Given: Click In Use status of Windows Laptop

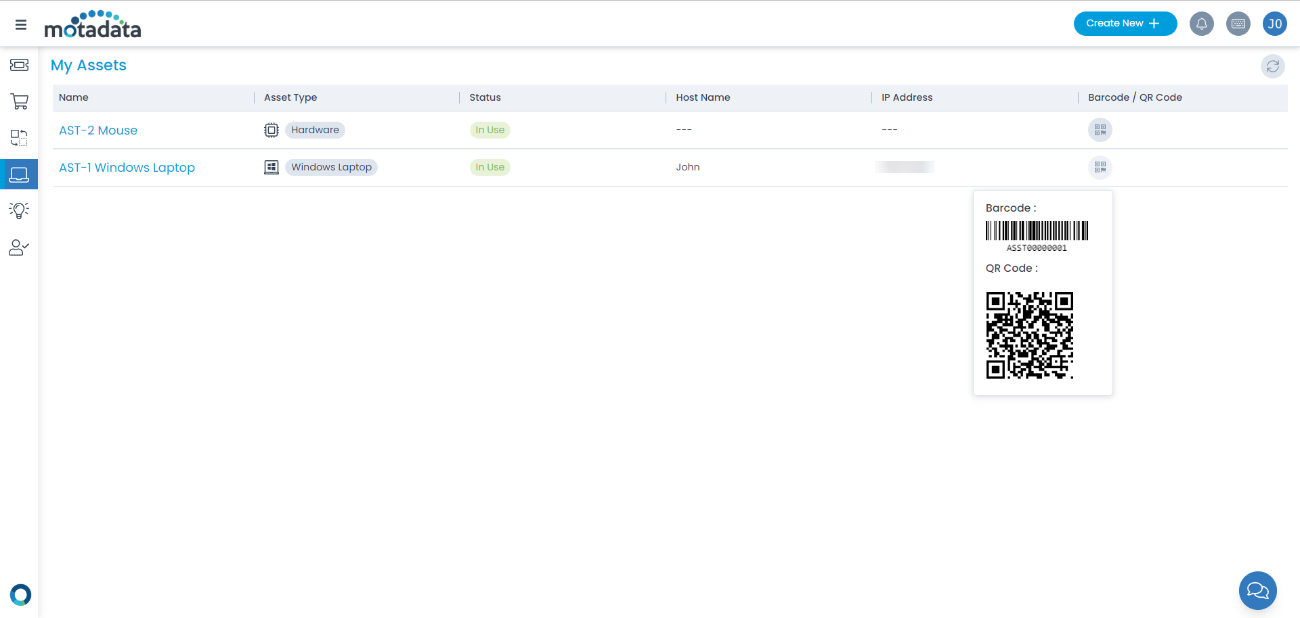Looking at the screenshot, I should click(490, 167).
